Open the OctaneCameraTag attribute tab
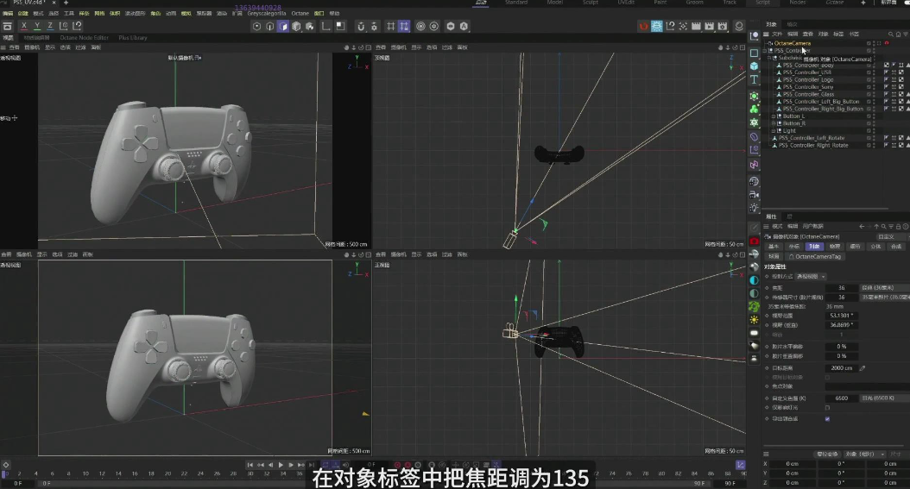Screen dimensions: 910x489 (x=814, y=256)
